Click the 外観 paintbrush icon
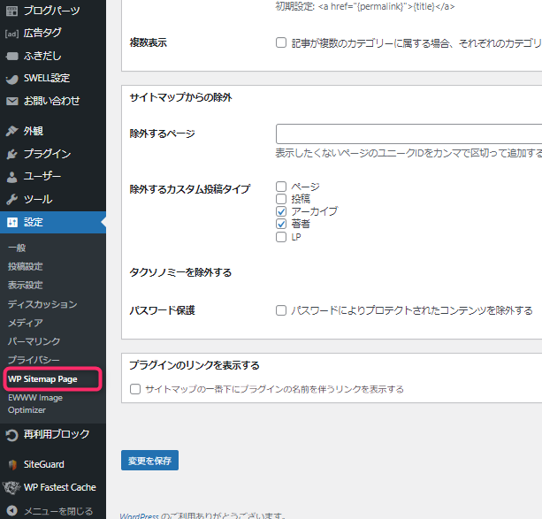Viewport: 542px width, 519px height. [11, 131]
